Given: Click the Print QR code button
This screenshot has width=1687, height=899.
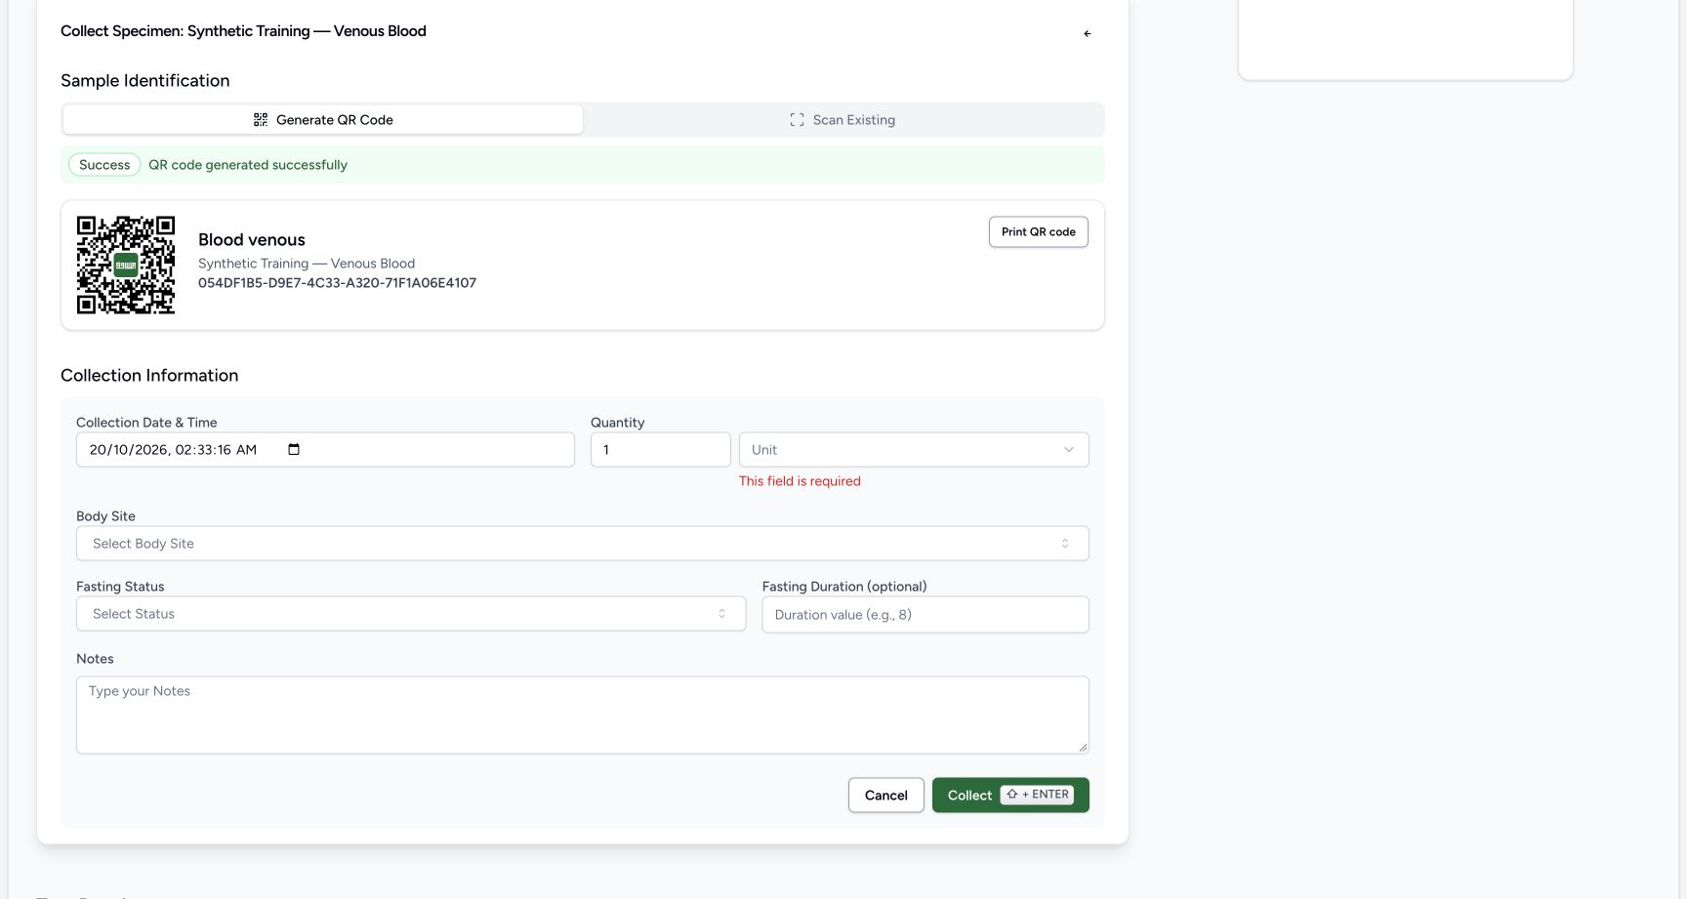Looking at the screenshot, I should pos(1038,232).
